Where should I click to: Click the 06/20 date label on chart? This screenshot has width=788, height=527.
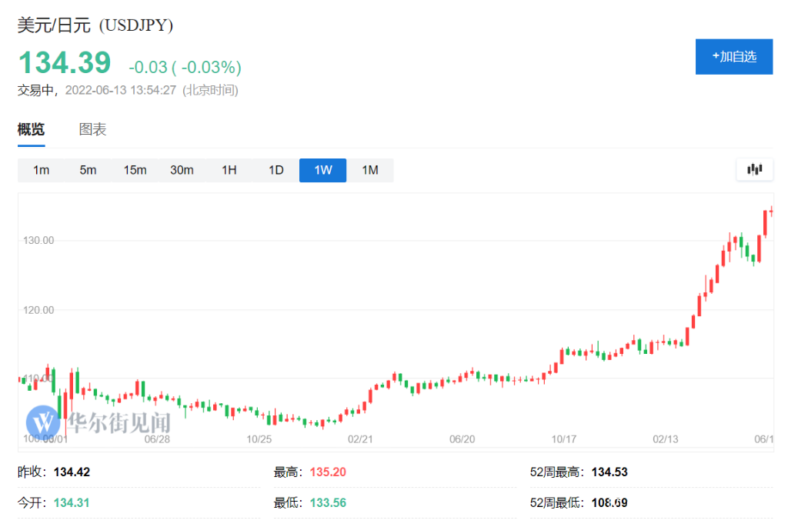point(462,439)
